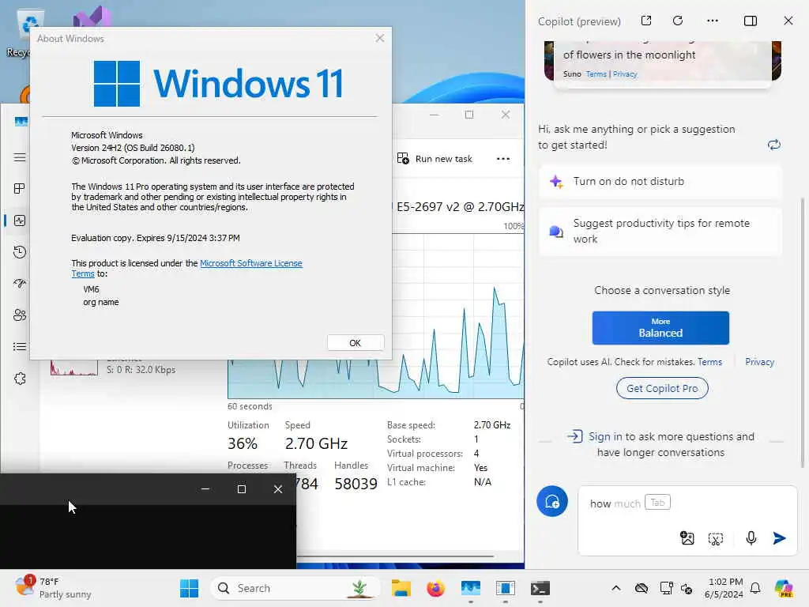Open display connection tray icon
This screenshot has width=809, height=607.
point(666,588)
